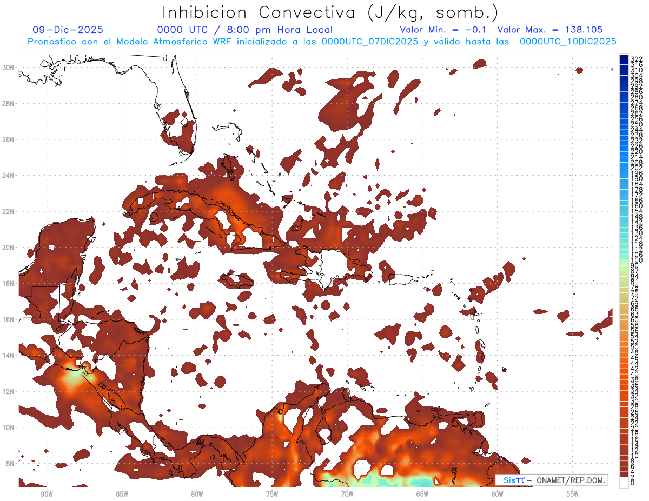Click the '12N' latitude label
The height and width of the screenshot is (501, 649).
(9, 391)
